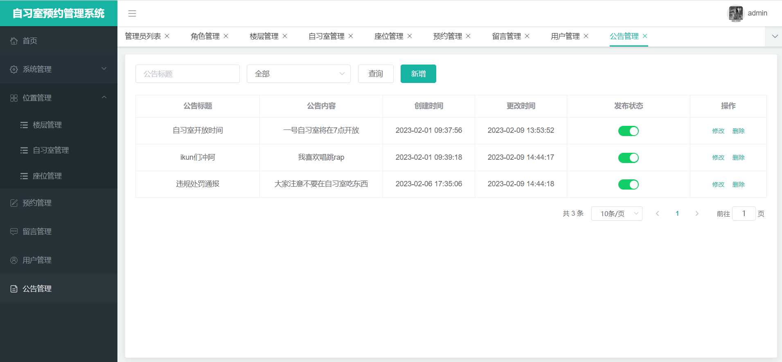Click the 查询 search button

(376, 74)
